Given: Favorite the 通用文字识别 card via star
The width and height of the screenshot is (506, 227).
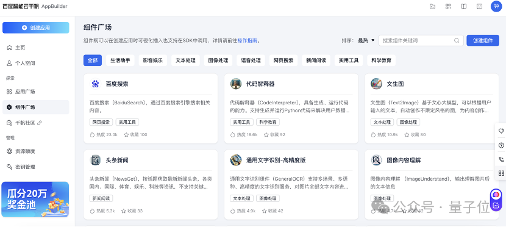Looking at the screenshot, I should point(265,211).
